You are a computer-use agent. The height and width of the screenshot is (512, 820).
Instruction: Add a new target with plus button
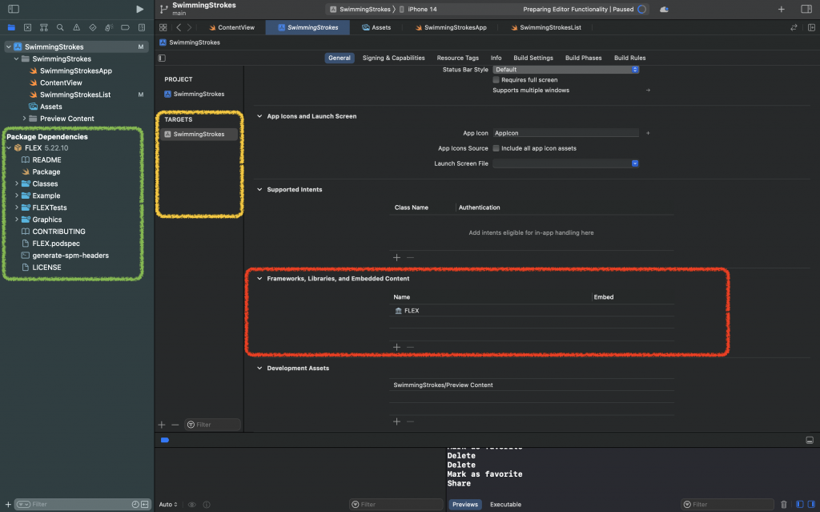tap(162, 425)
